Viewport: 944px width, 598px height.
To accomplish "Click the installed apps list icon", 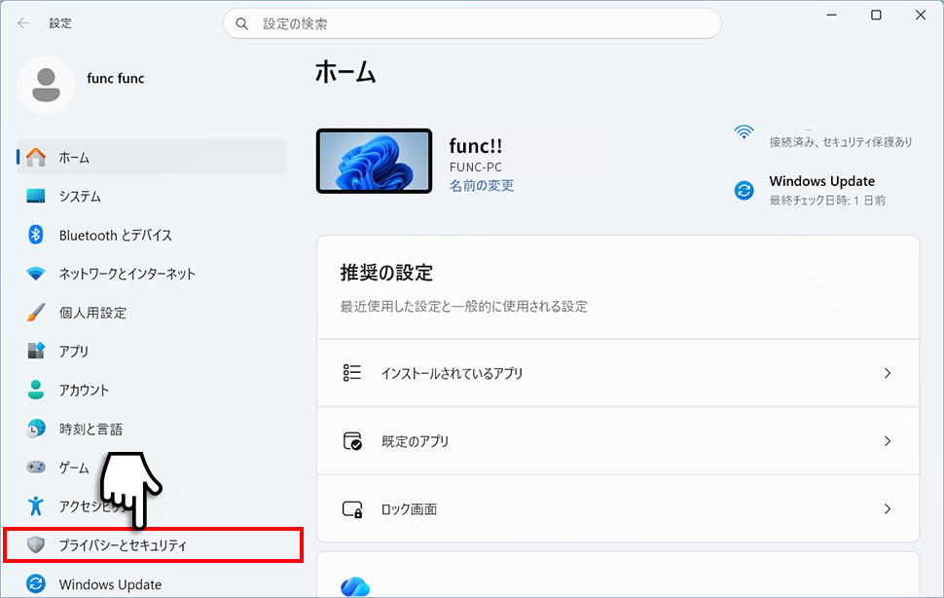I will [x=351, y=373].
